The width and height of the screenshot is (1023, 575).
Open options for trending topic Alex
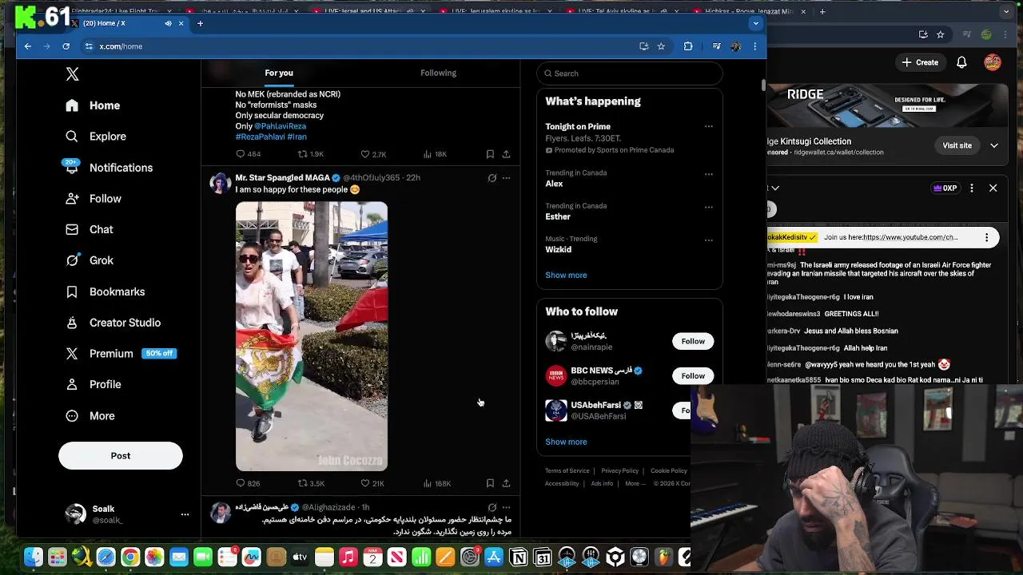pos(708,173)
